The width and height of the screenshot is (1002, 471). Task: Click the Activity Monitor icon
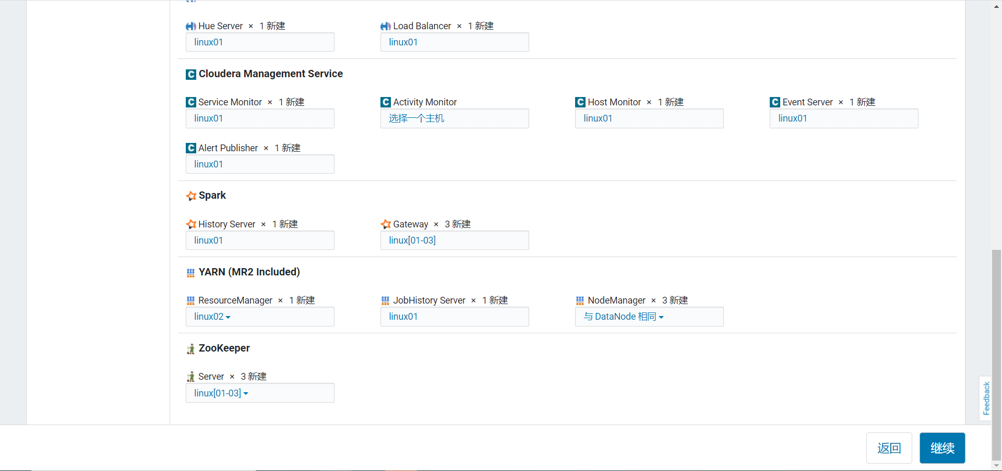click(385, 102)
